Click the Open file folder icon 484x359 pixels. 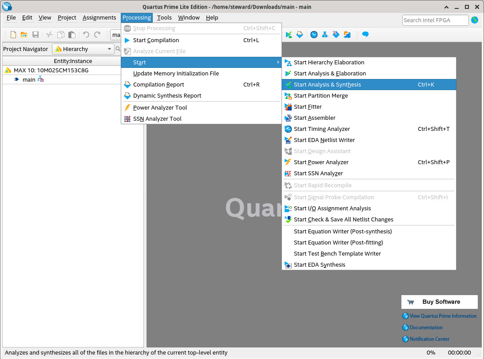click(x=24, y=35)
